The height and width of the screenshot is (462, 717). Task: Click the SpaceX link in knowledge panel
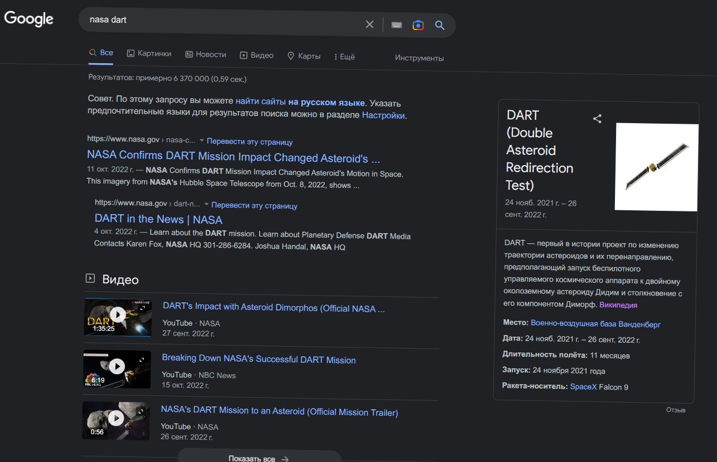coord(583,387)
